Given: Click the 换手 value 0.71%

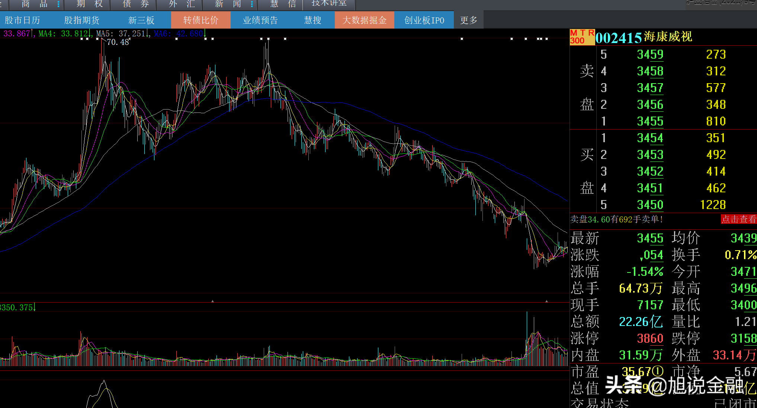Looking at the screenshot, I should [741, 255].
